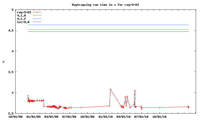Click the "s" y-axis unit label
This screenshot has width=201, height=120.
click(4, 61)
